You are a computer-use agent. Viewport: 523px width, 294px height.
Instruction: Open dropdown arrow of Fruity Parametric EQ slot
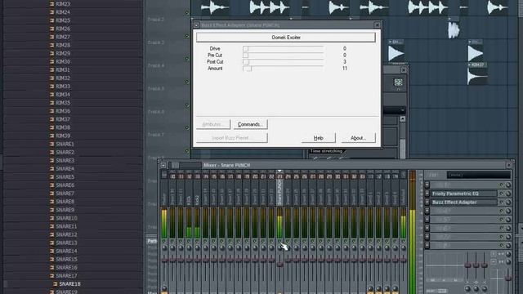tap(427, 194)
